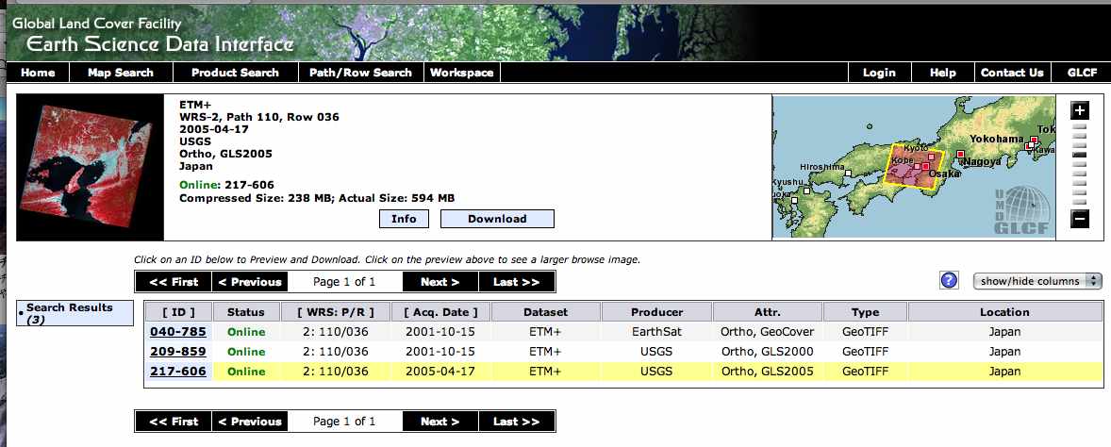Image resolution: width=1111 pixels, height=447 pixels.
Task: Go to Home in navigation bar
Action: (38, 73)
